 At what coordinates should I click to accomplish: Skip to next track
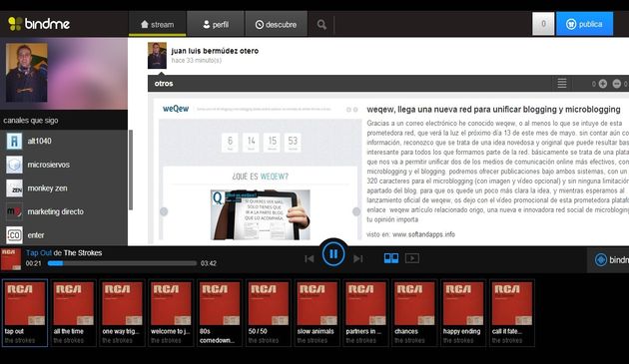pyautogui.click(x=357, y=259)
